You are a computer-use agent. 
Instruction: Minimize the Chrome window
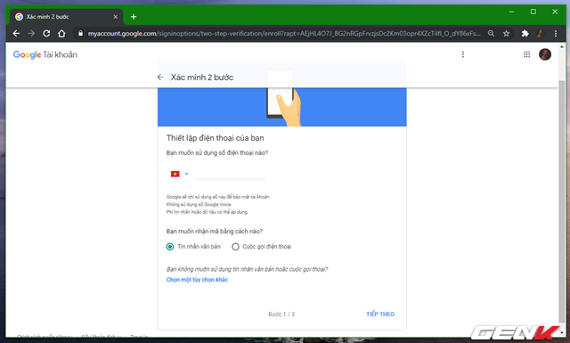click(x=511, y=12)
